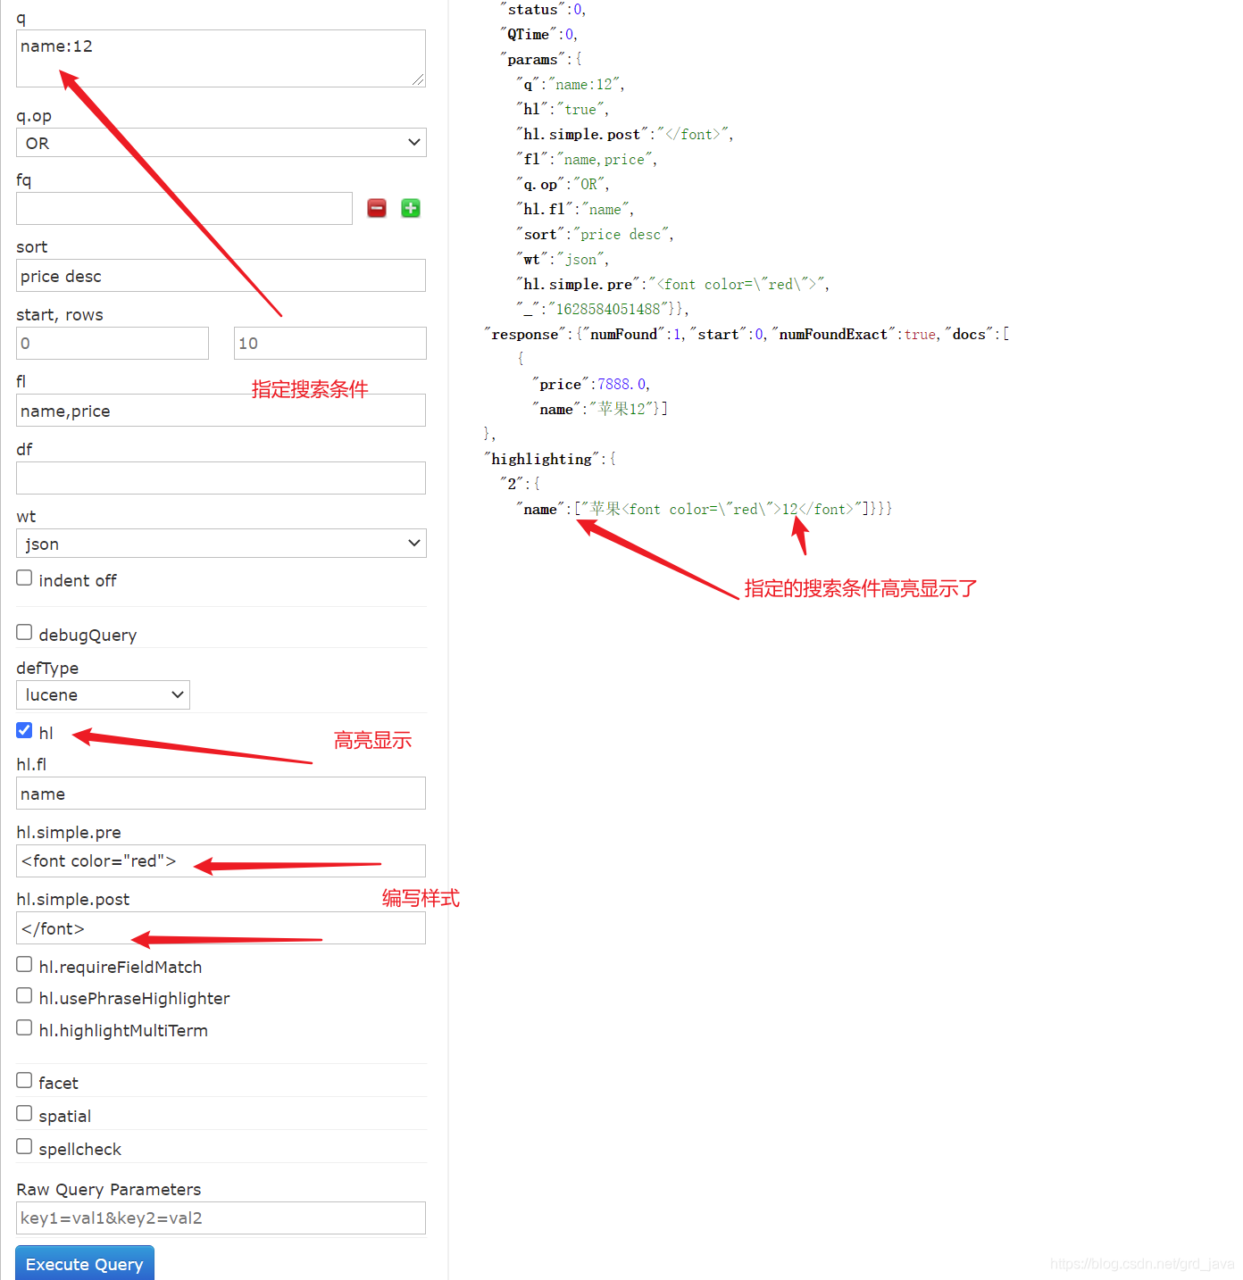The width and height of the screenshot is (1243, 1280).
Task: Click the rows field showing 10
Action: pos(330,343)
